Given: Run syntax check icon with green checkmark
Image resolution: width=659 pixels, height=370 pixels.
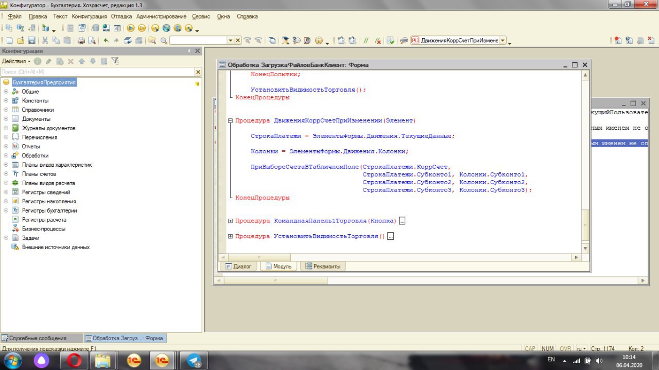Looking at the screenshot, I should (x=391, y=40).
